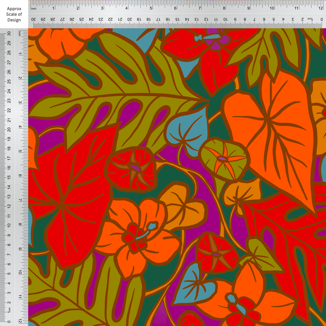The height and width of the screenshot is (326, 326).
Task: Click centimeter mark 25 on top ruler
Action: [x=81, y=19]
